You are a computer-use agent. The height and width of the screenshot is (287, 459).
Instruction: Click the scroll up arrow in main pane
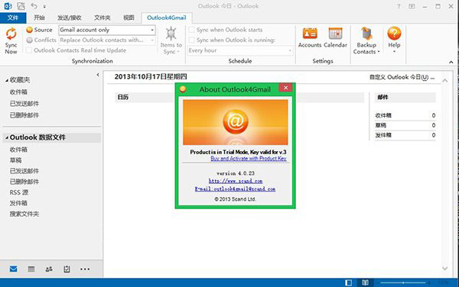pos(445,81)
